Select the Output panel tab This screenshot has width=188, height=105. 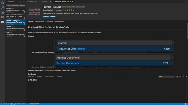click(x=39, y=77)
